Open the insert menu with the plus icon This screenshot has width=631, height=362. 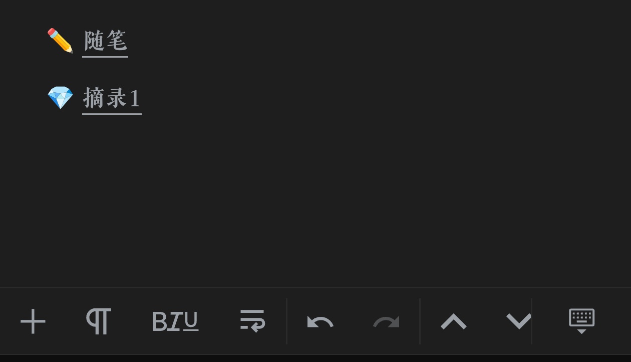33,321
